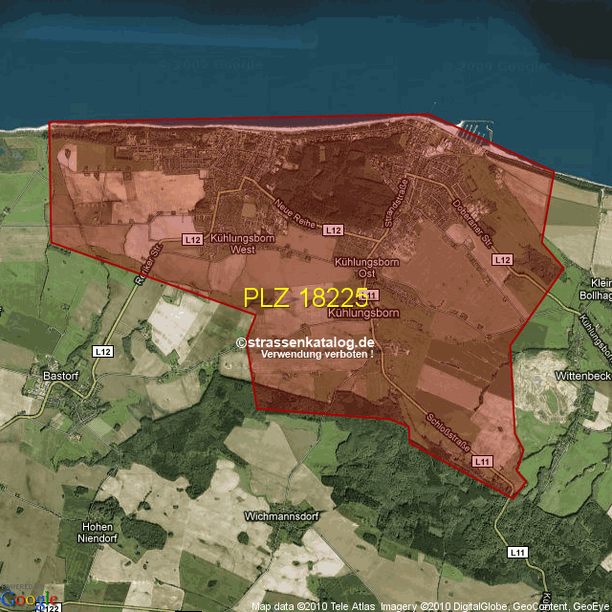Select the Bastorf village label
This screenshot has height=612, width=612.
[62, 377]
